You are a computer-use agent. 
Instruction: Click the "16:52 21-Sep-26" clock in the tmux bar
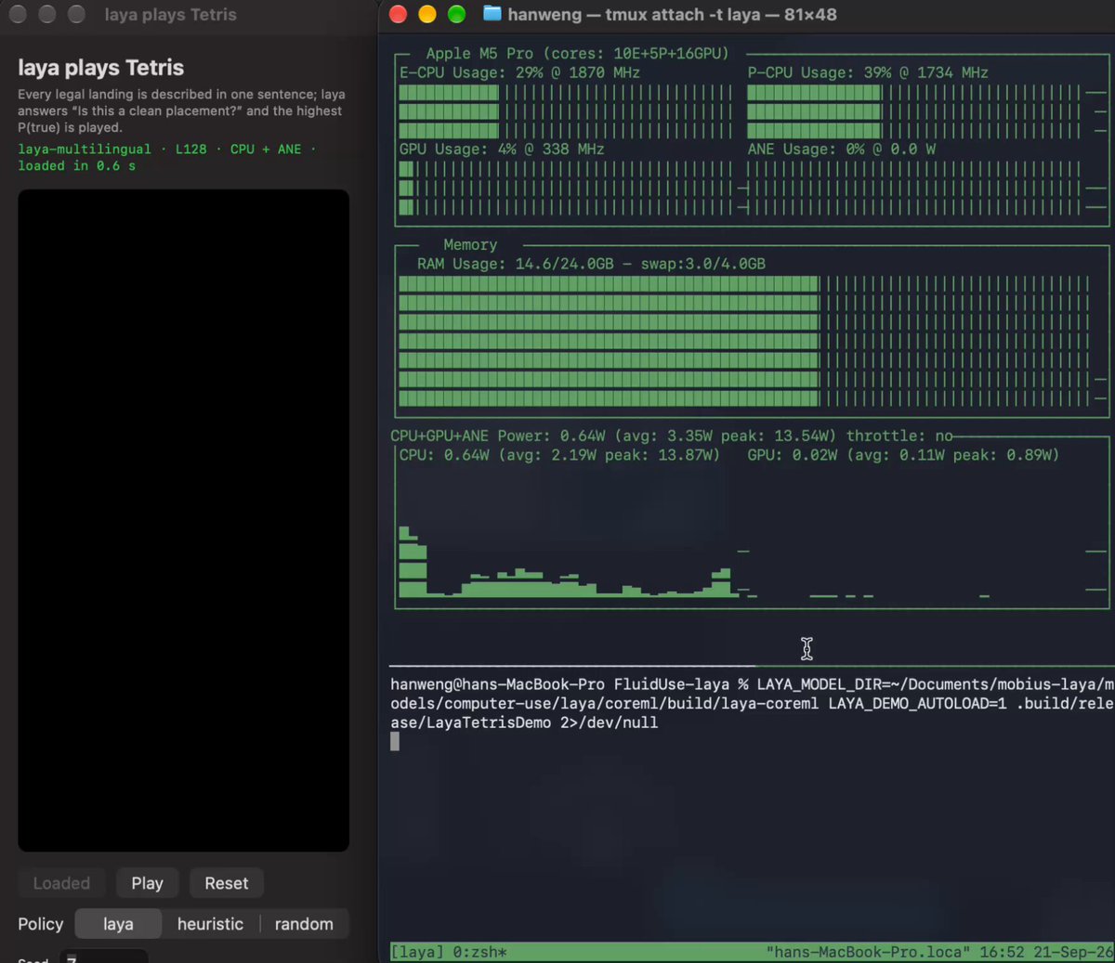click(1045, 952)
